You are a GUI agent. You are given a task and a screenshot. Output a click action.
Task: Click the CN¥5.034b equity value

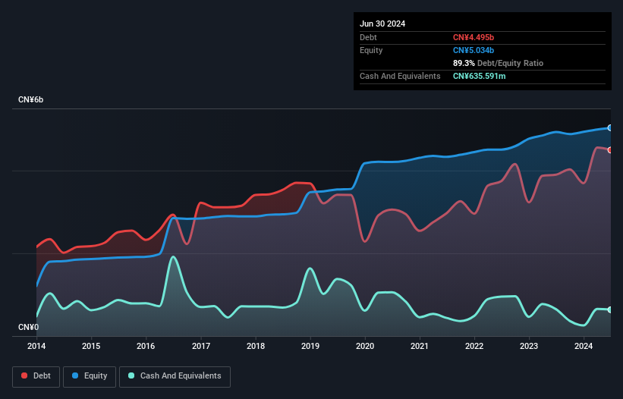click(474, 50)
